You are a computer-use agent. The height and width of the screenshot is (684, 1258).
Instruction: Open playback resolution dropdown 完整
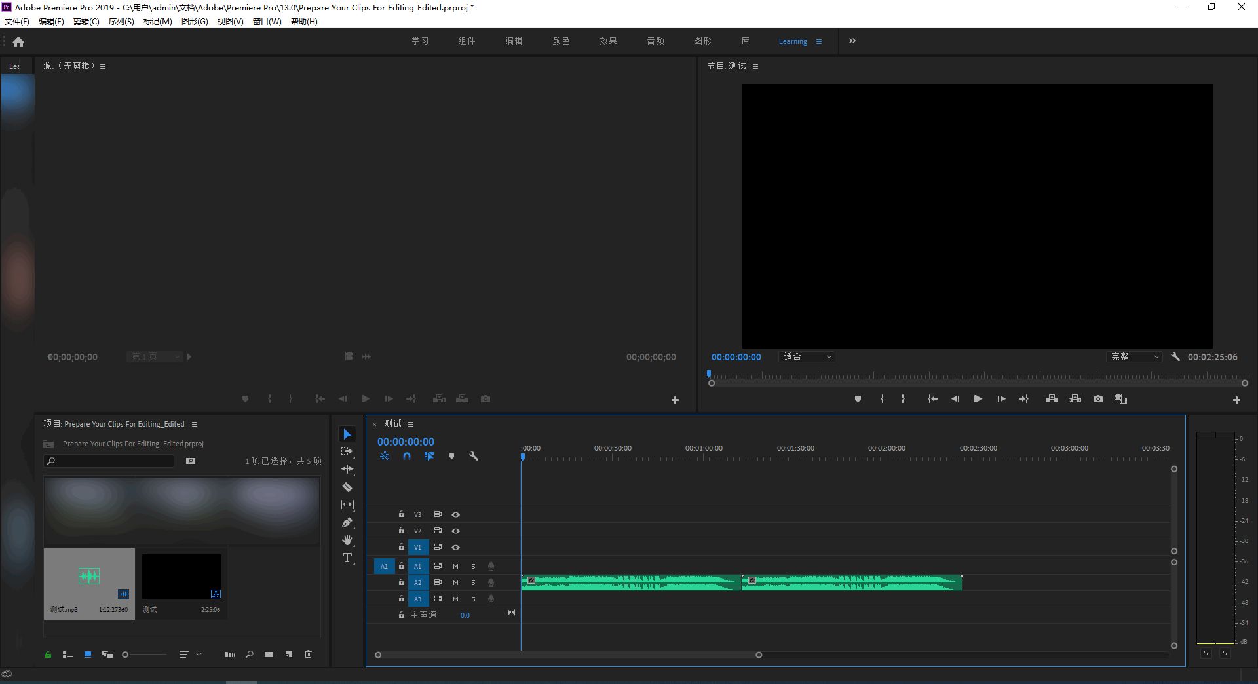1135,357
